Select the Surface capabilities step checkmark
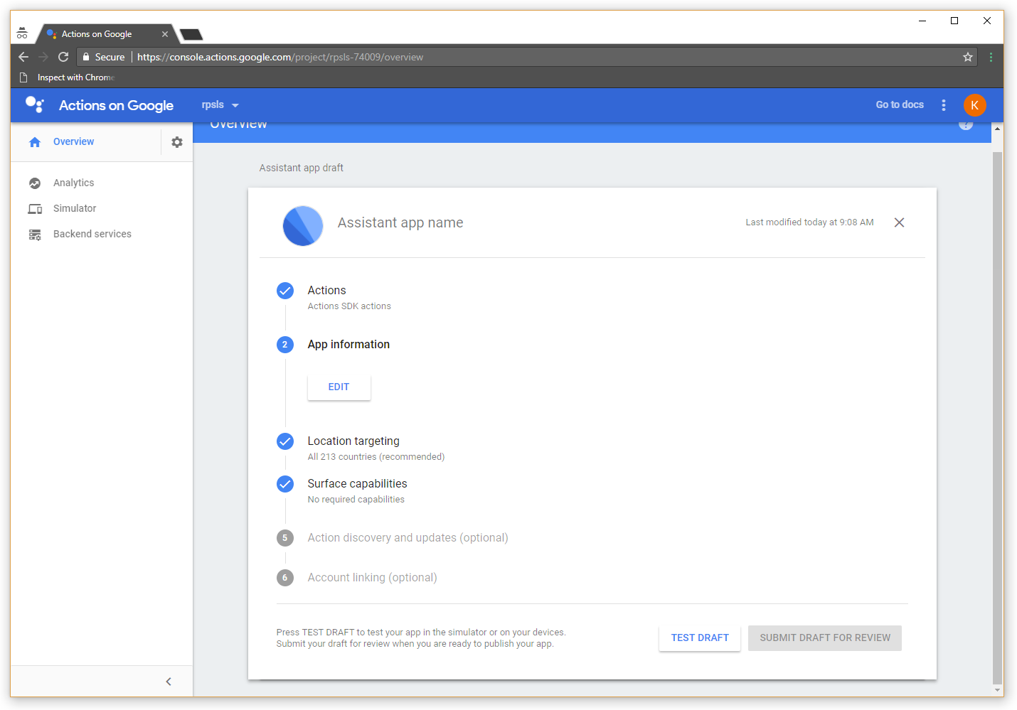This screenshot has width=1017, height=710. [x=285, y=484]
